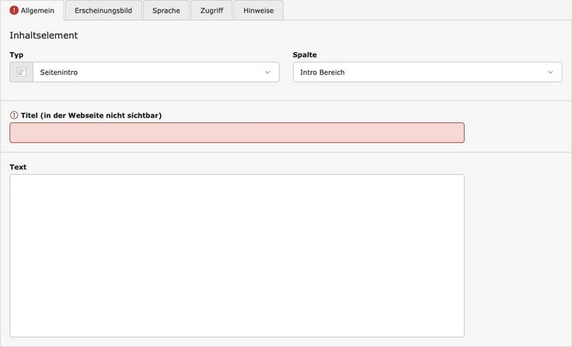Open the Typ dropdown showing Seitenintro
The height and width of the screenshot is (347, 572).
point(148,72)
